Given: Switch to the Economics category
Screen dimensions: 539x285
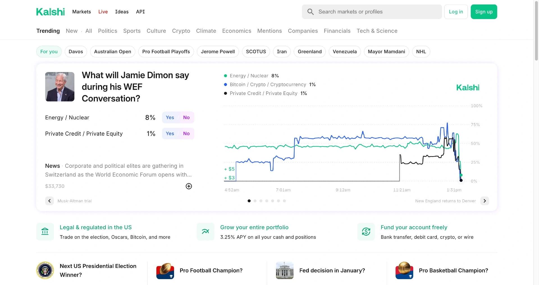Looking at the screenshot, I should 237,31.
